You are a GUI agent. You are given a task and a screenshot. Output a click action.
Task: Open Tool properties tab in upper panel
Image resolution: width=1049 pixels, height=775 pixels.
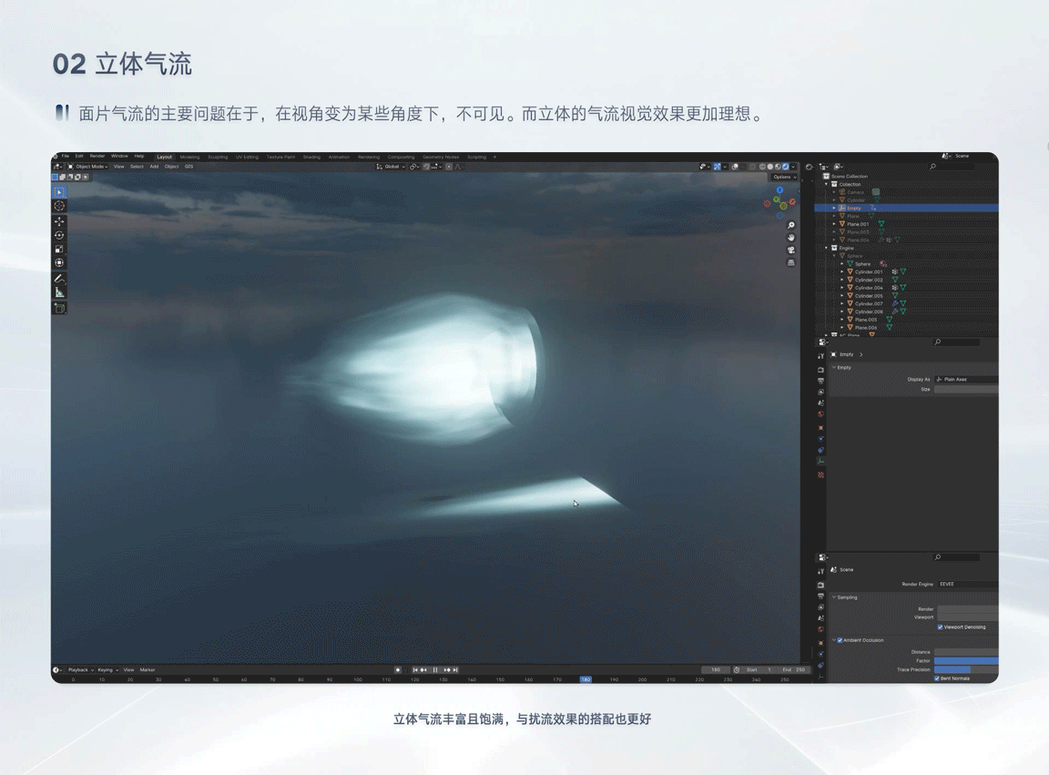click(x=820, y=356)
